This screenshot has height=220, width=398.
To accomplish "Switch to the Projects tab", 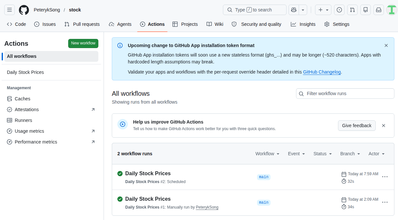I will click(x=185, y=24).
